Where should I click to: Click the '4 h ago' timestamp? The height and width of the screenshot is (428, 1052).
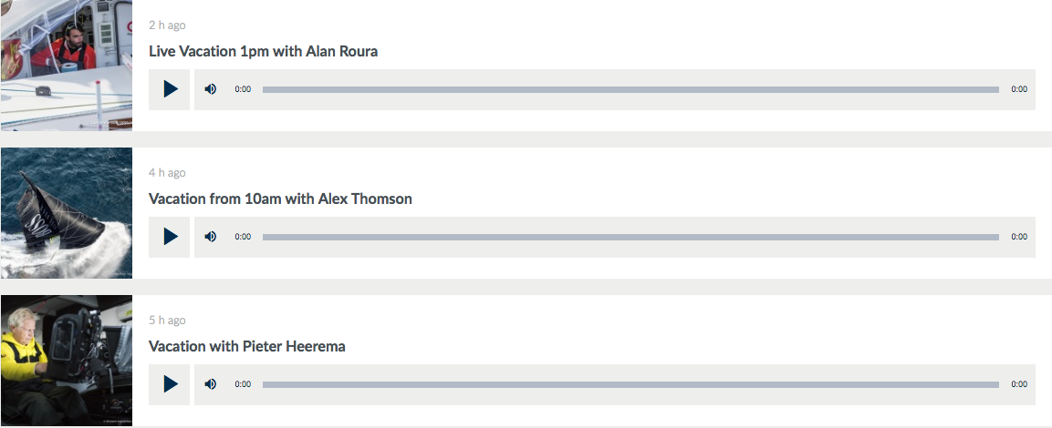(x=167, y=173)
